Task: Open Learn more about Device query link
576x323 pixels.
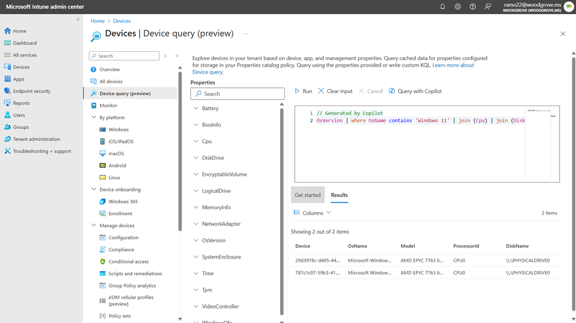Action: click(453, 65)
